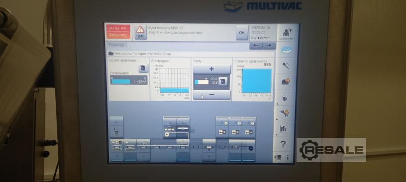The height and width of the screenshot is (182, 406).
Task: Expand the message list icon beside info
Action: [278, 158]
